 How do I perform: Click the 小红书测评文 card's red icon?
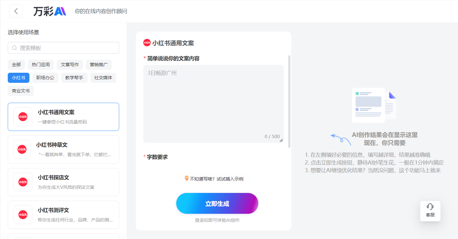pyautogui.click(x=23, y=215)
